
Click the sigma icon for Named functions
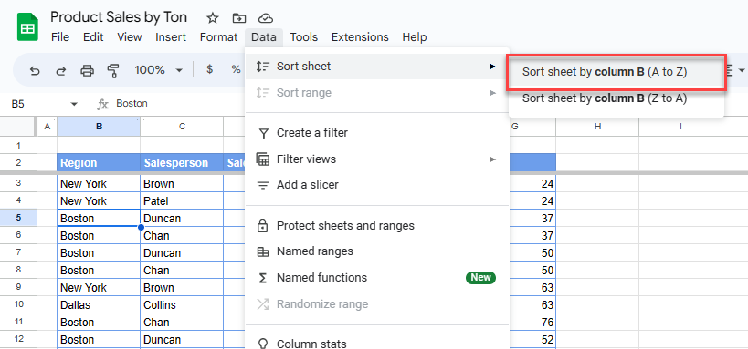point(263,278)
